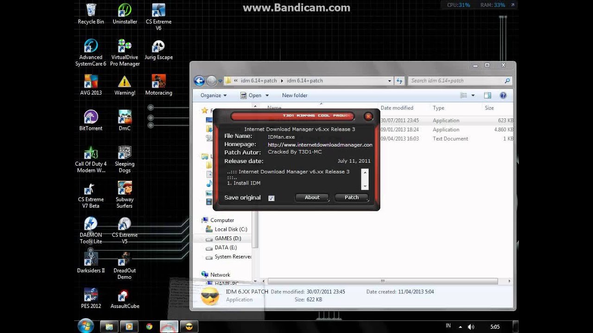This screenshot has height=333, width=593.
Task: Sort files by the Type column
Action: pos(438,108)
